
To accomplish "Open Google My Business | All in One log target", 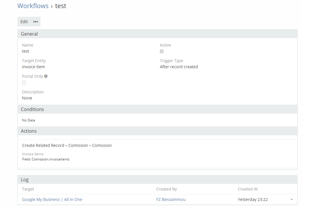I will pyautogui.click(x=52, y=199).
